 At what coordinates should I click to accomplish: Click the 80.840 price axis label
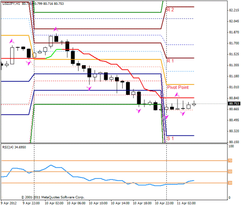[234, 98]
